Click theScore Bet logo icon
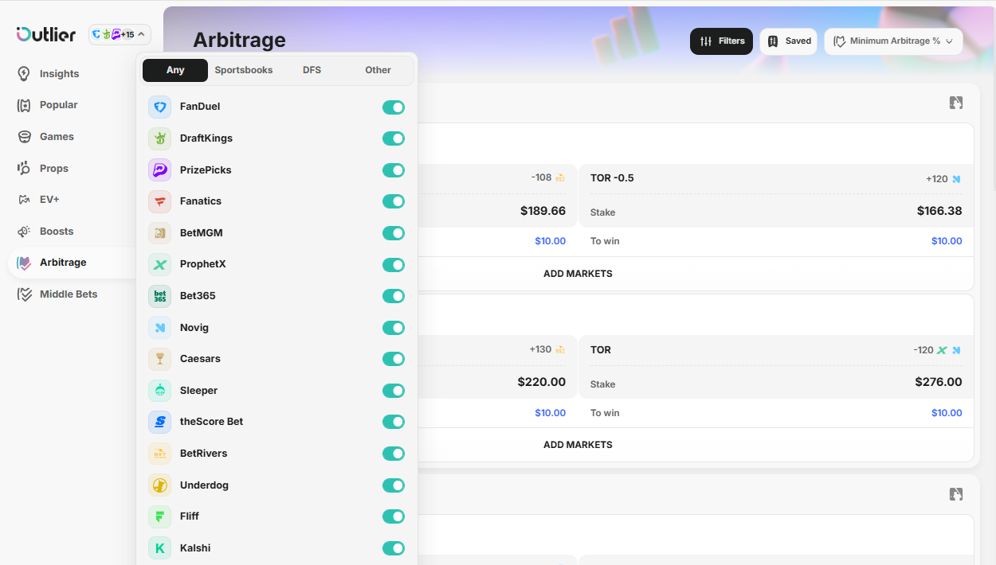This screenshot has width=996, height=565. pos(160,422)
